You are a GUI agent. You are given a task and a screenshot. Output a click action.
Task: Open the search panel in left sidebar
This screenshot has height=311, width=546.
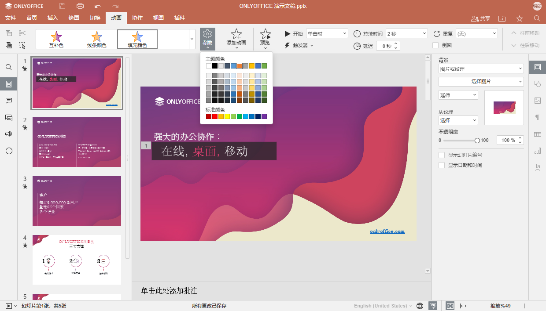point(9,67)
